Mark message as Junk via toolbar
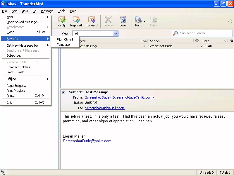This screenshot has width=234, height=176. [123, 21]
